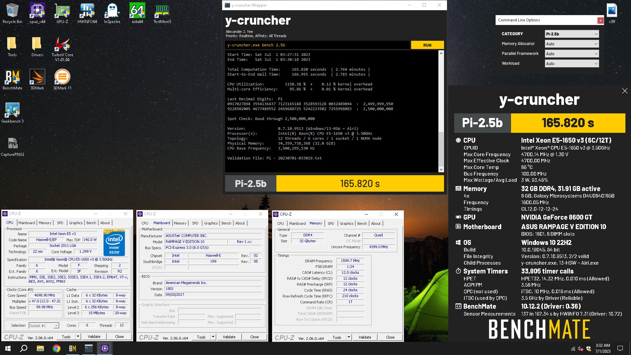Click the output scrollbar down arrow
This screenshot has height=355, width=631.
[441, 170]
